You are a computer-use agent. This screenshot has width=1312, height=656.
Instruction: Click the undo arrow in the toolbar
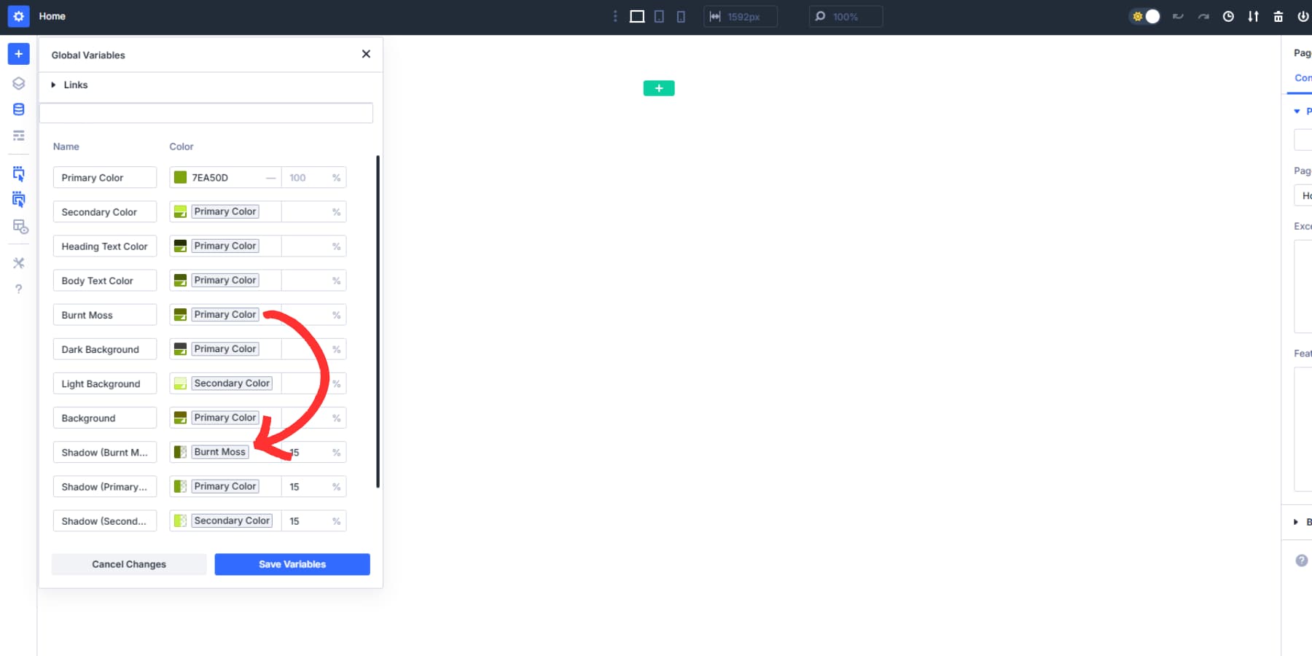[1178, 16]
